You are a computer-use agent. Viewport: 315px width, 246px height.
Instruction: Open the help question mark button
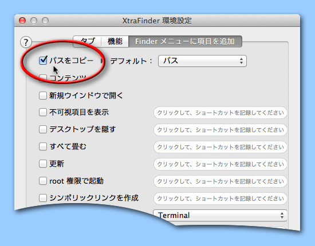click(x=26, y=42)
